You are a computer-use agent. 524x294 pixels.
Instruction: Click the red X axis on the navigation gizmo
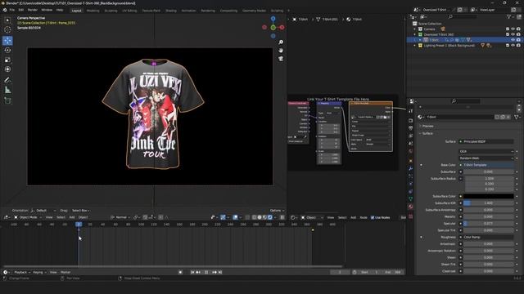click(x=282, y=27)
